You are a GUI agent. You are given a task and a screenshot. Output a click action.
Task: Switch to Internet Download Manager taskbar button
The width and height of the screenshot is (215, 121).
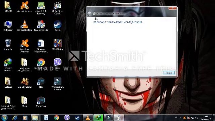(x=98, y=118)
